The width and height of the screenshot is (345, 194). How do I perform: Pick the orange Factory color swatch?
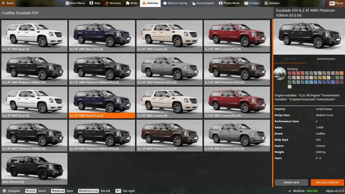[342, 73]
